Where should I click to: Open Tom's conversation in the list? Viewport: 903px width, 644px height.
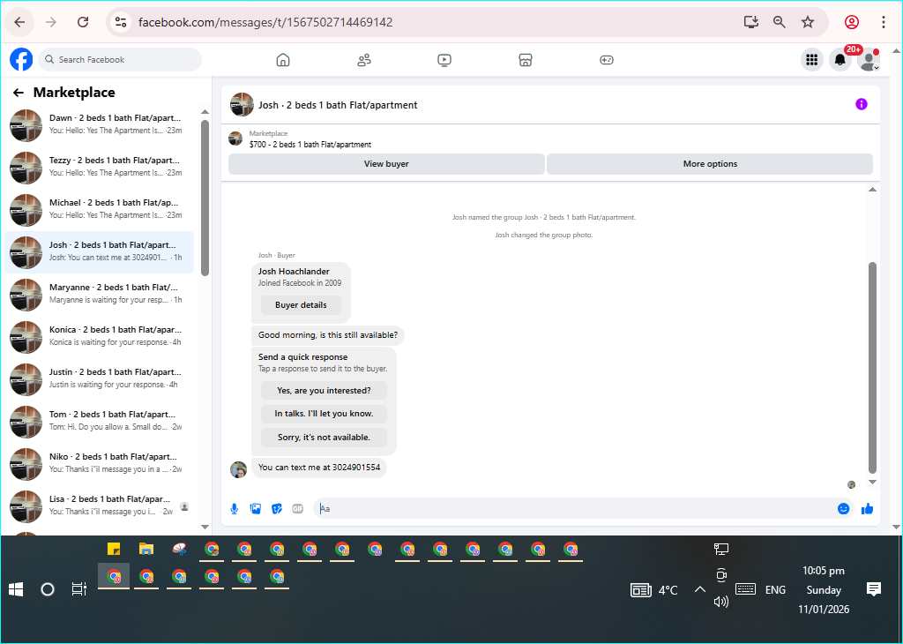(x=99, y=422)
